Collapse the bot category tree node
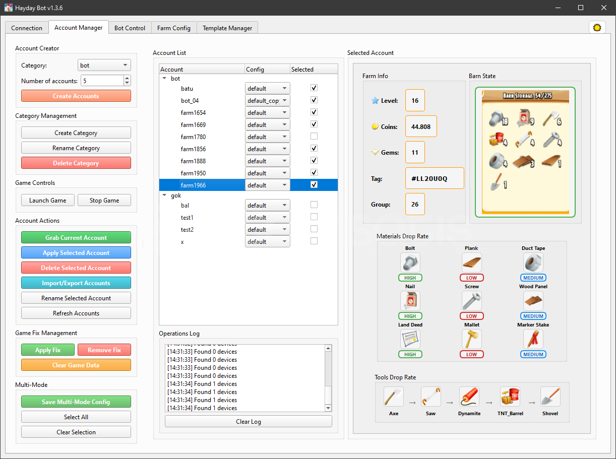Screen dimensions: 616x459 click(x=164, y=79)
